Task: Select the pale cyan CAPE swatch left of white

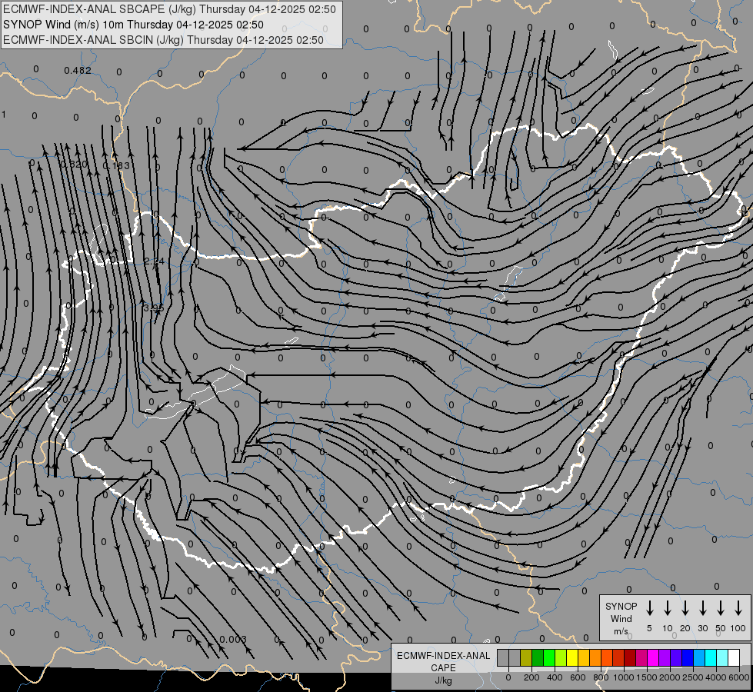Action: point(723,657)
